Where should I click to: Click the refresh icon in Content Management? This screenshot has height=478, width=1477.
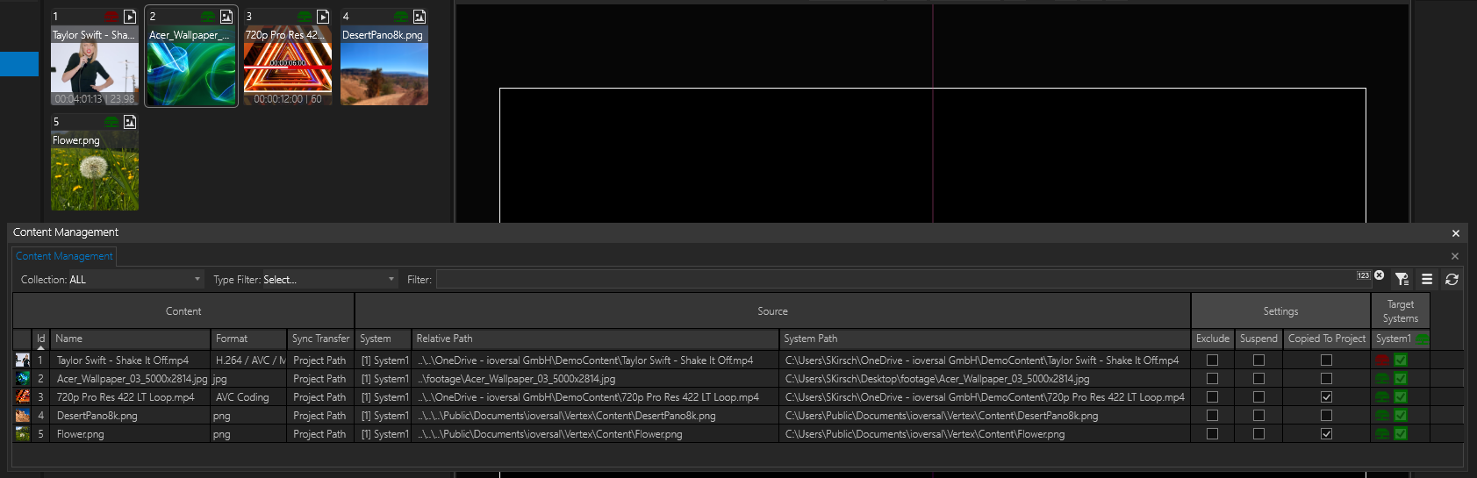click(1452, 279)
